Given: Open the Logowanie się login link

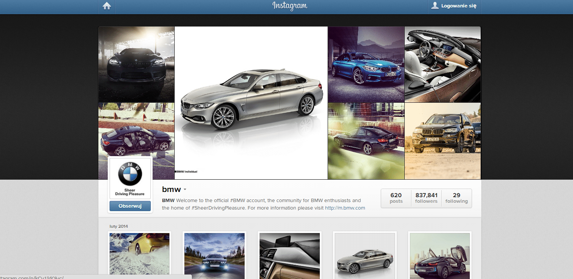Looking at the screenshot, I should [459, 6].
